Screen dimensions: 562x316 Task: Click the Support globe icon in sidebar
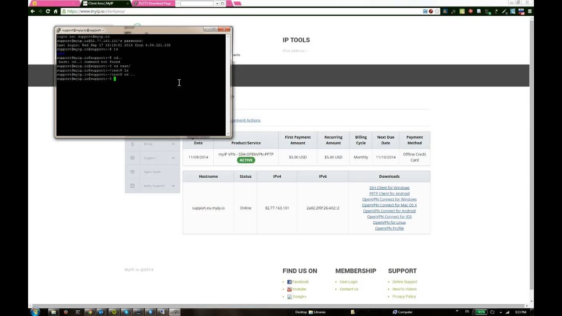pyautogui.click(x=132, y=158)
